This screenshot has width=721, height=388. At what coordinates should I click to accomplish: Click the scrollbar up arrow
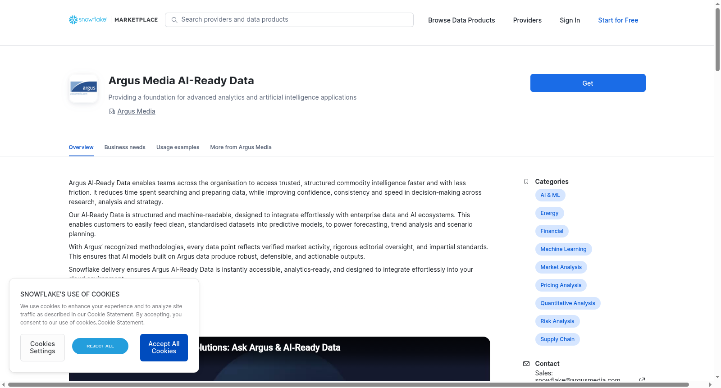pyautogui.click(x=717, y=4)
